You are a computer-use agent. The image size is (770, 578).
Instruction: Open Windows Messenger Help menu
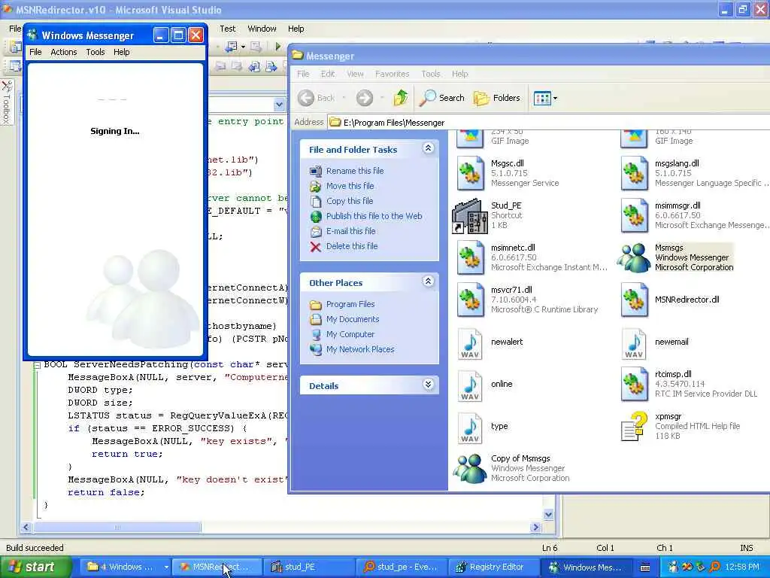pyautogui.click(x=121, y=52)
